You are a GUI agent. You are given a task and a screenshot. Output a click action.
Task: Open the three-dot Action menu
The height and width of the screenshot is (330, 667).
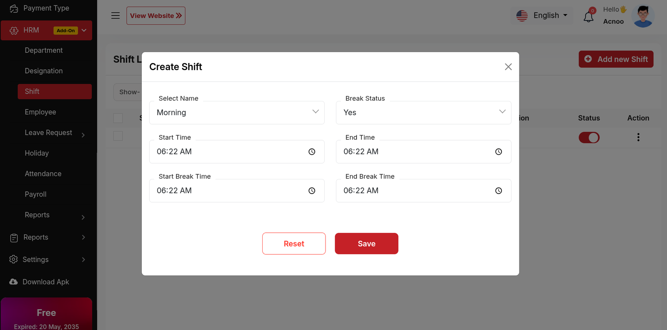(x=638, y=137)
